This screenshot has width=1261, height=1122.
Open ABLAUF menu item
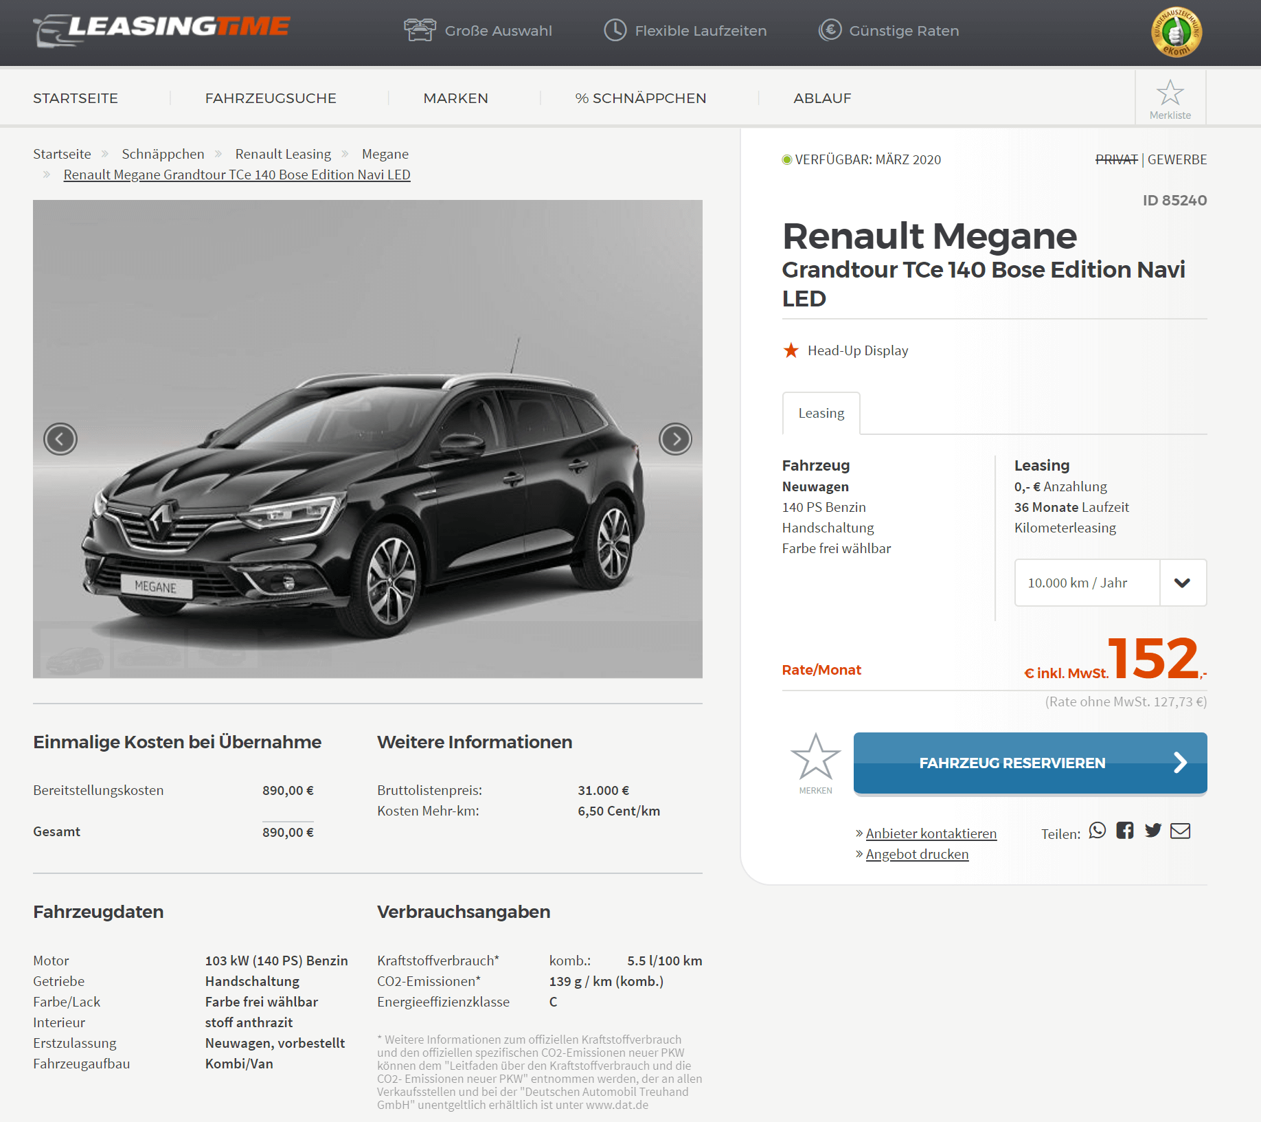coord(822,98)
